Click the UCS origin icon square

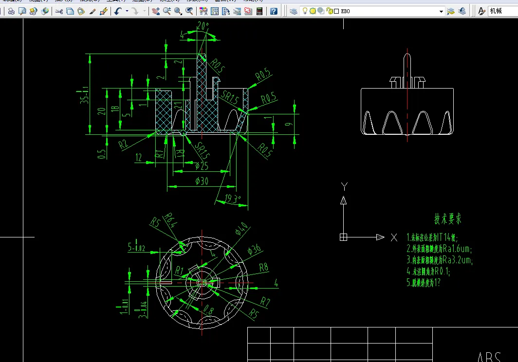[344, 237]
